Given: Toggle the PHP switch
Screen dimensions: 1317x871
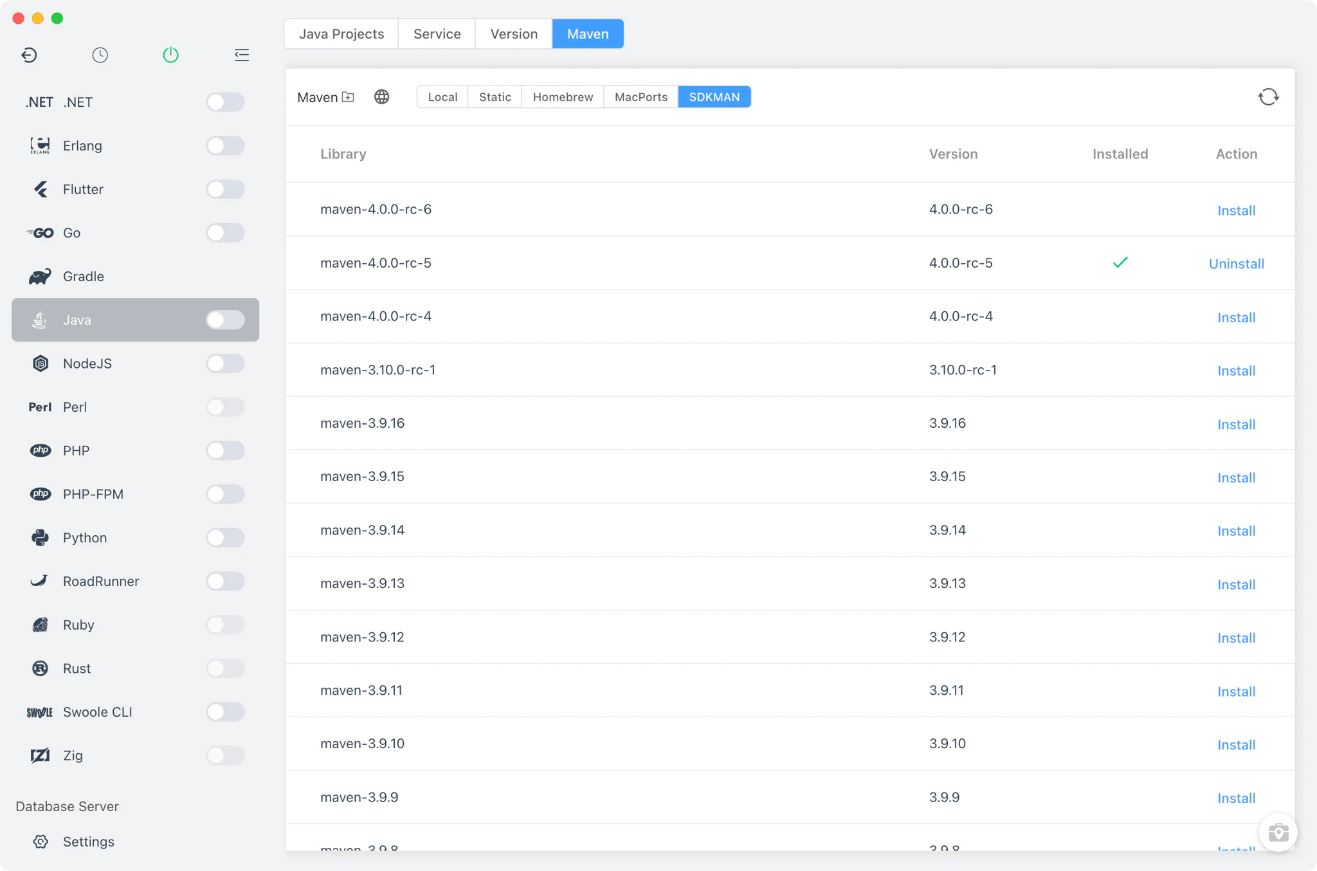Looking at the screenshot, I should (225, 450).
